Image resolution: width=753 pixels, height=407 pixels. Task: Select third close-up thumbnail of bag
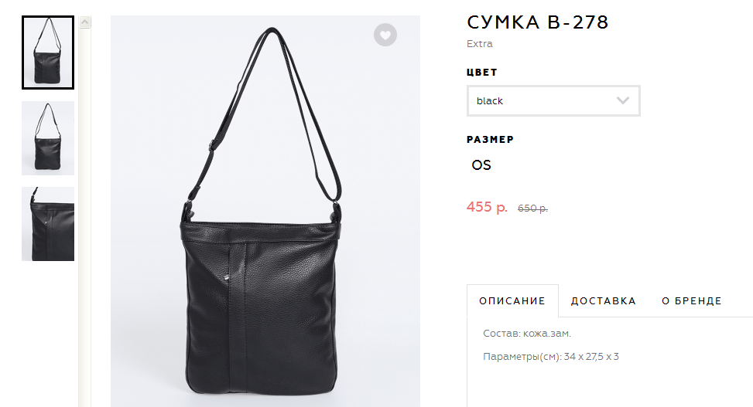[48, 224]
